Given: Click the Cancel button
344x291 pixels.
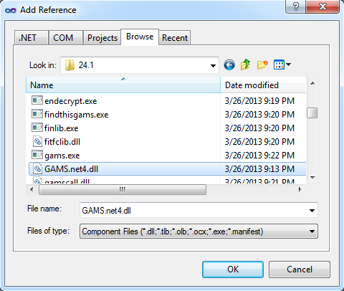Looking at the screenshot, I should tap(300, 269).
